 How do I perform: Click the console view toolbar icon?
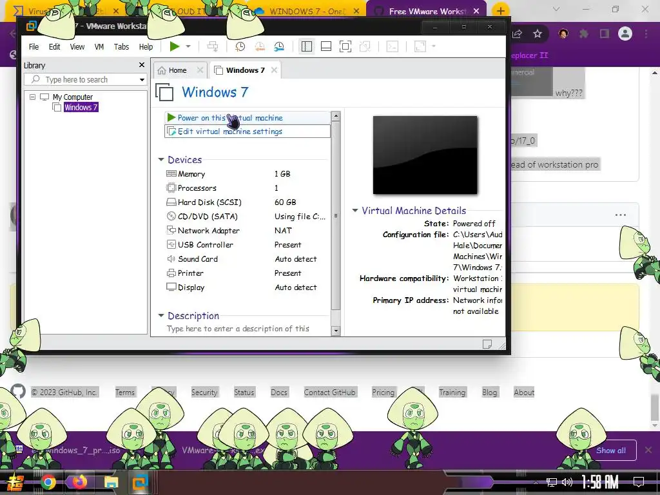point(393,46)
